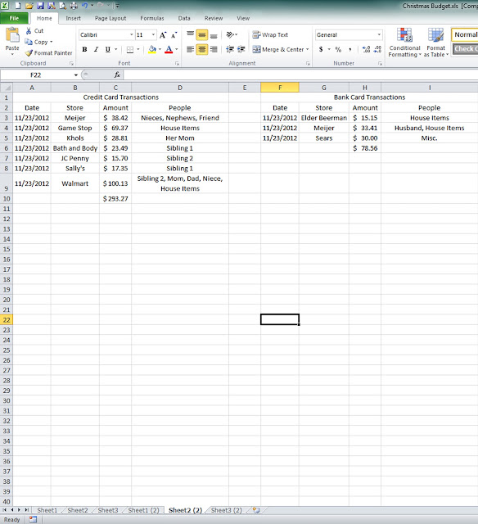Toggle Middle Align

pos(201,34)
